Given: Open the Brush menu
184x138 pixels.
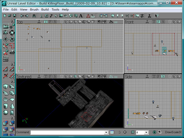Looking at the screenshot, I should pos(34,9).
